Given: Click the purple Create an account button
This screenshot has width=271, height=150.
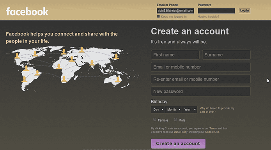Looking at the screenshot, I should point(178,143).
